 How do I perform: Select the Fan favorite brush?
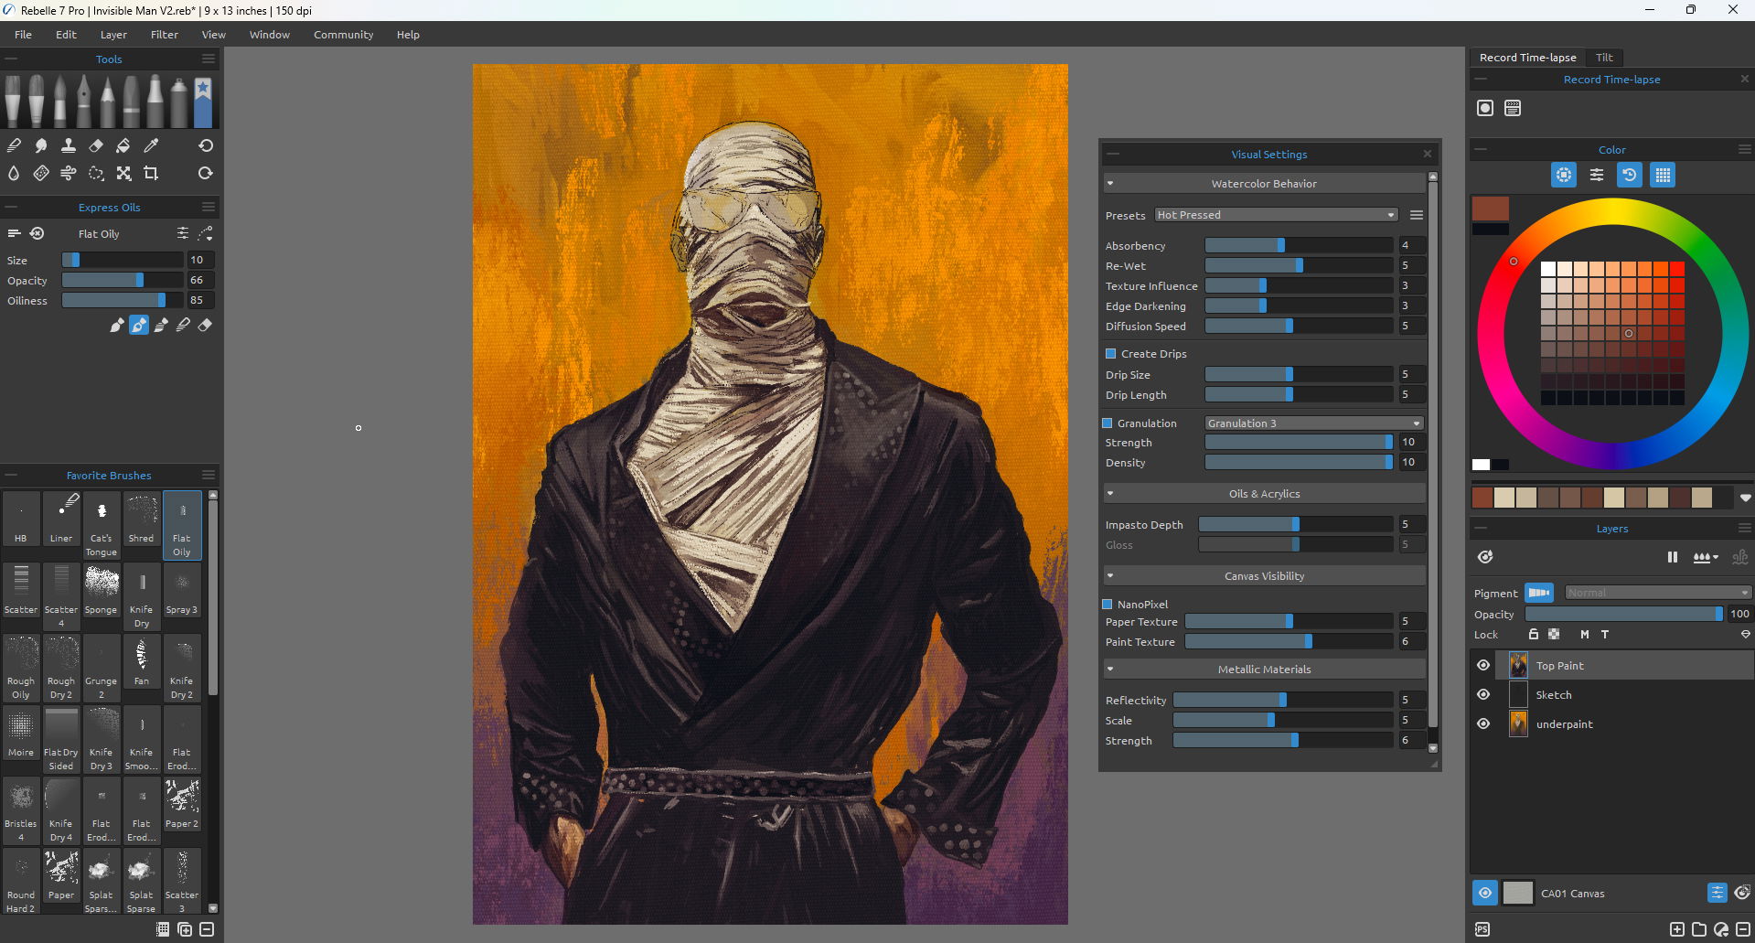[x=142, y=668]
